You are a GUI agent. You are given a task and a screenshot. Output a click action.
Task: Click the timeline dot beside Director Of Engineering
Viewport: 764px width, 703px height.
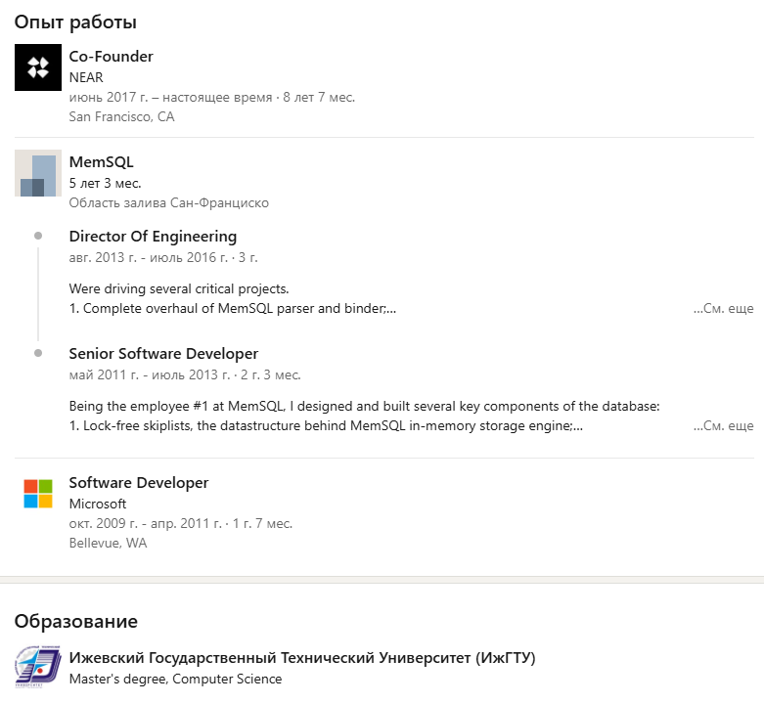tap(38, 236)
